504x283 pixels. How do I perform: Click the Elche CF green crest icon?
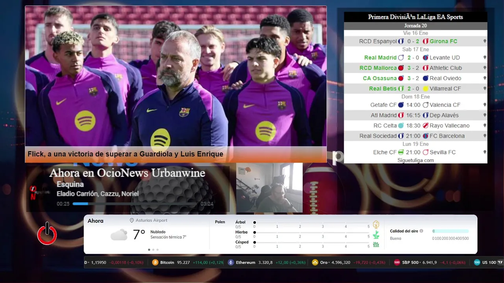[401, 152]
